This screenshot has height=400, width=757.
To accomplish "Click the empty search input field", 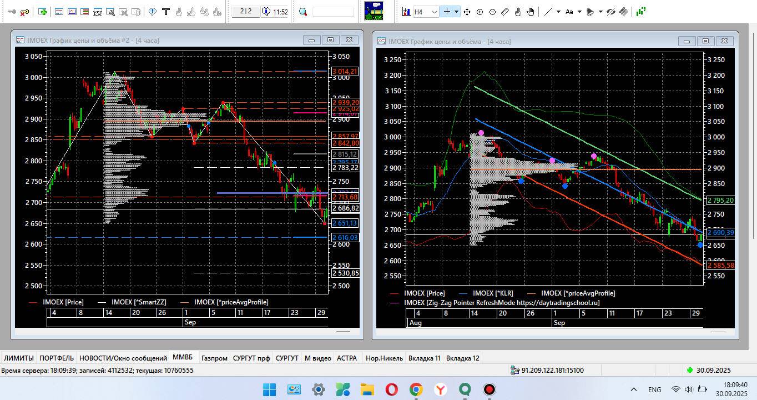I will [333, 12].
